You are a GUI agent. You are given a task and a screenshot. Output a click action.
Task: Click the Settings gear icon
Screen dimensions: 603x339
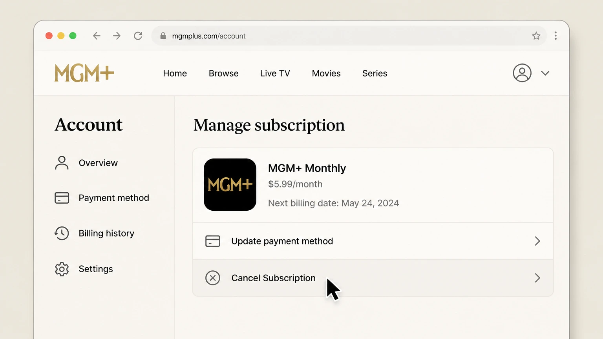coord(62,269)
